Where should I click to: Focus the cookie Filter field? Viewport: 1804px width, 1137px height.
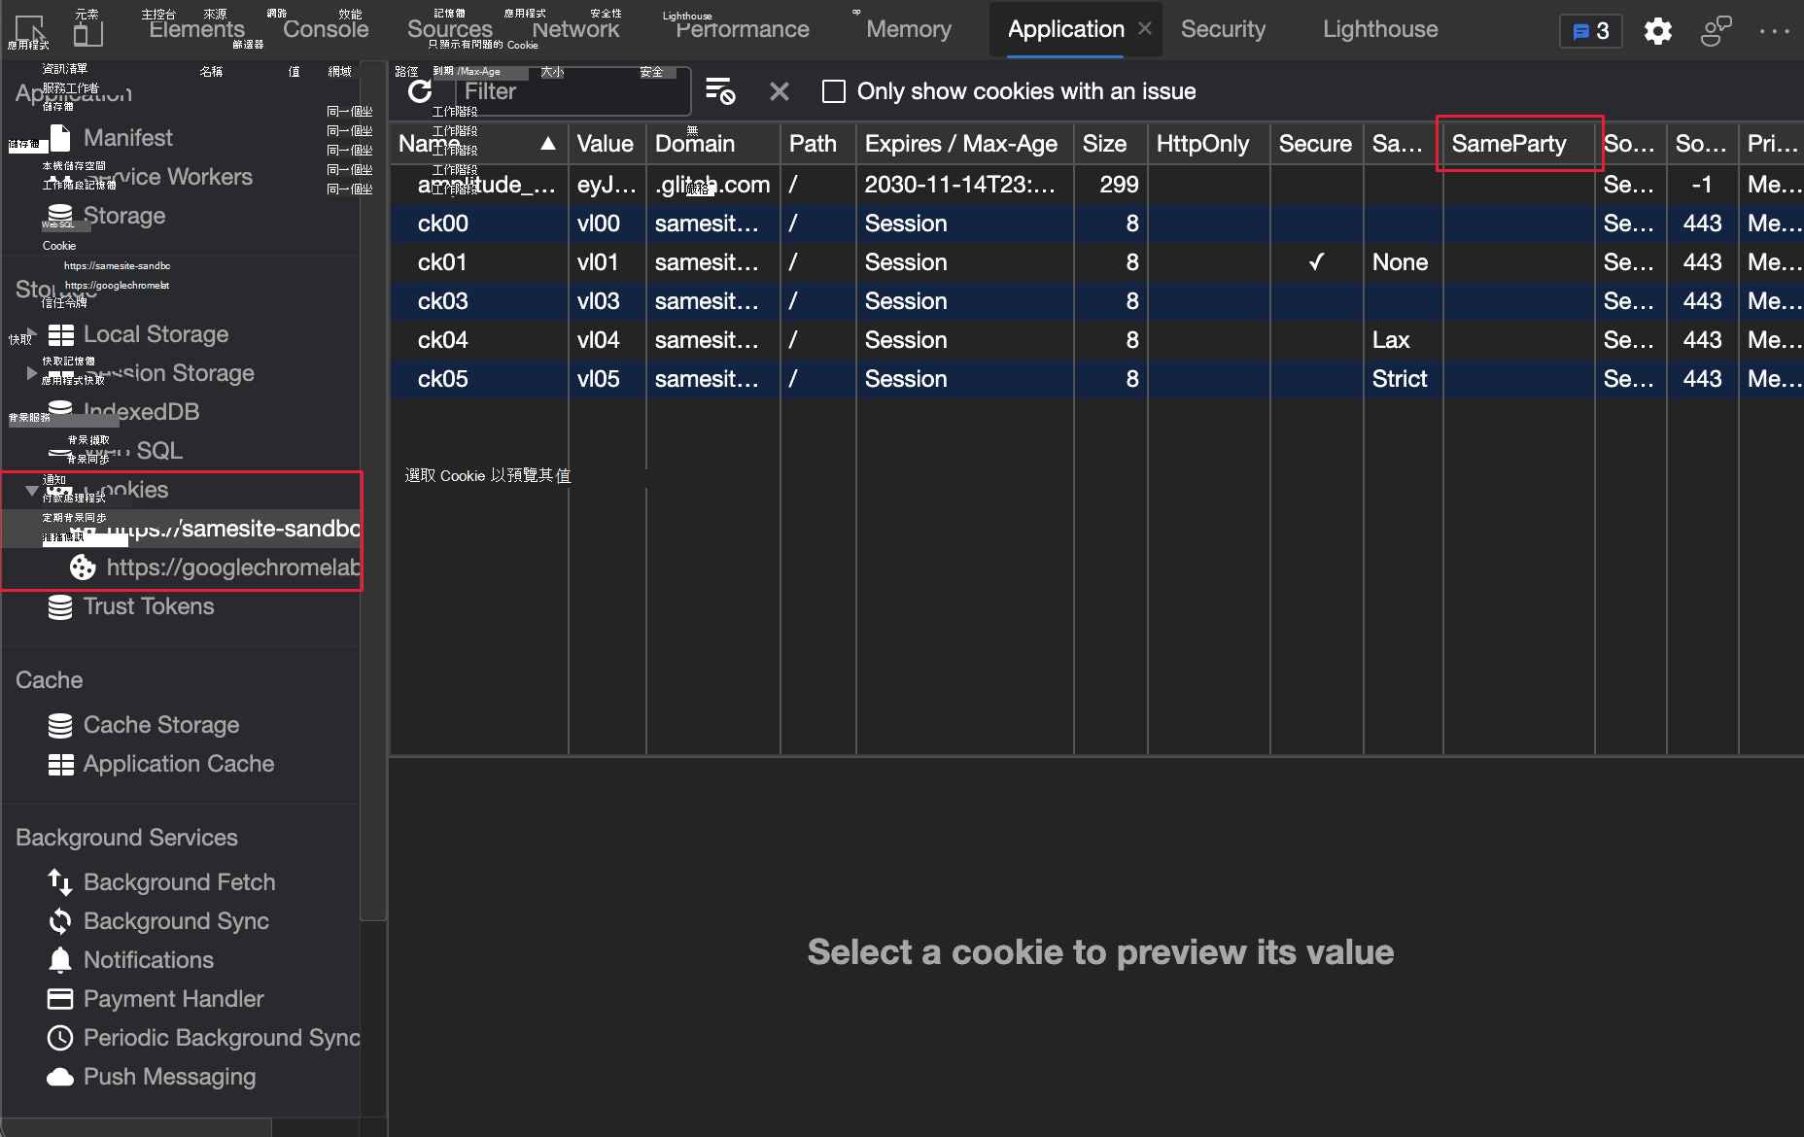[x=573, y=91]
